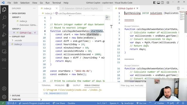
Task: Switch to the TERMINAL panel tab
Action: (x=46, y=85)
